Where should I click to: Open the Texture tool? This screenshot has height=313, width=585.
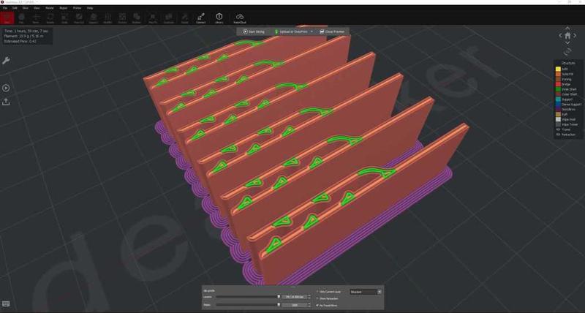coord(122,18)
